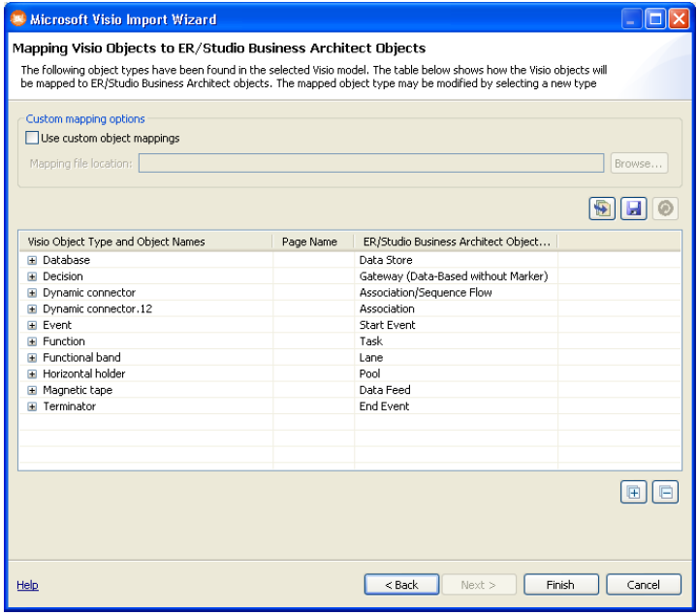Expand the Terminator row
Screen dimensions: 697x615
click(32, 406)
